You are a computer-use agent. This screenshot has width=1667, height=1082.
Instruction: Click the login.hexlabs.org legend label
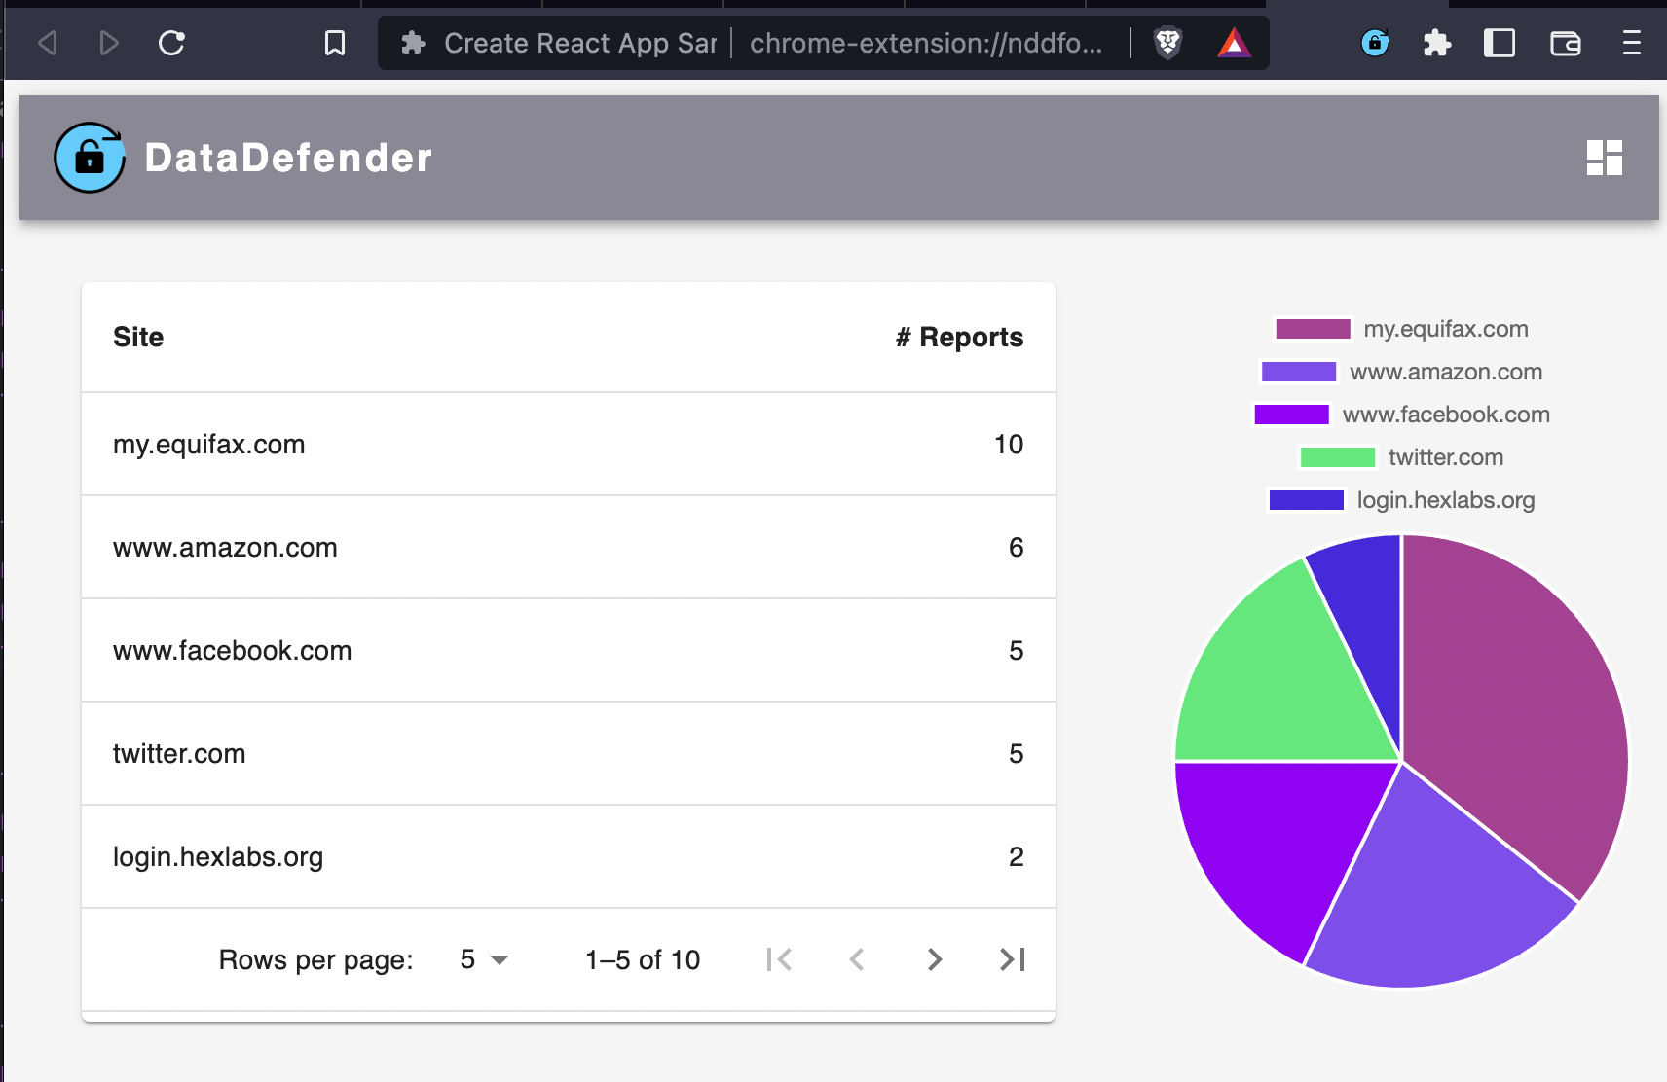click(1446, 500)
